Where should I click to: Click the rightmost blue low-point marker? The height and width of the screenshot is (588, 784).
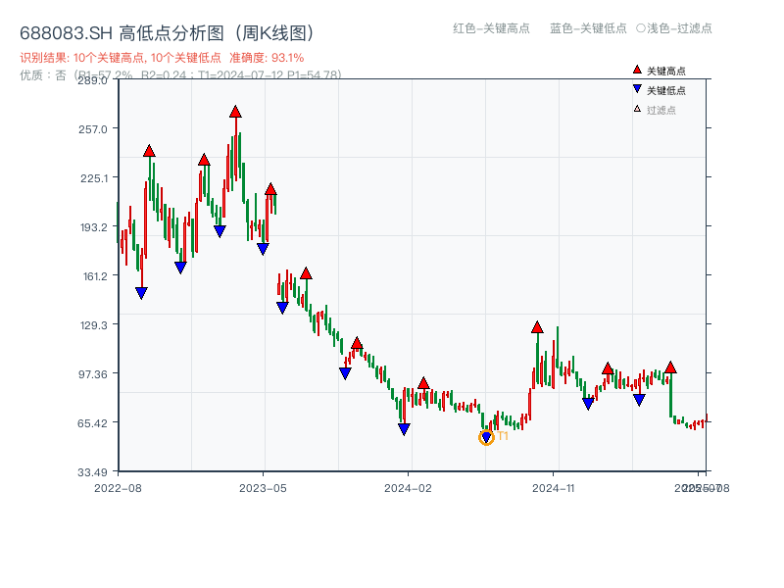(x=639, y=400)
